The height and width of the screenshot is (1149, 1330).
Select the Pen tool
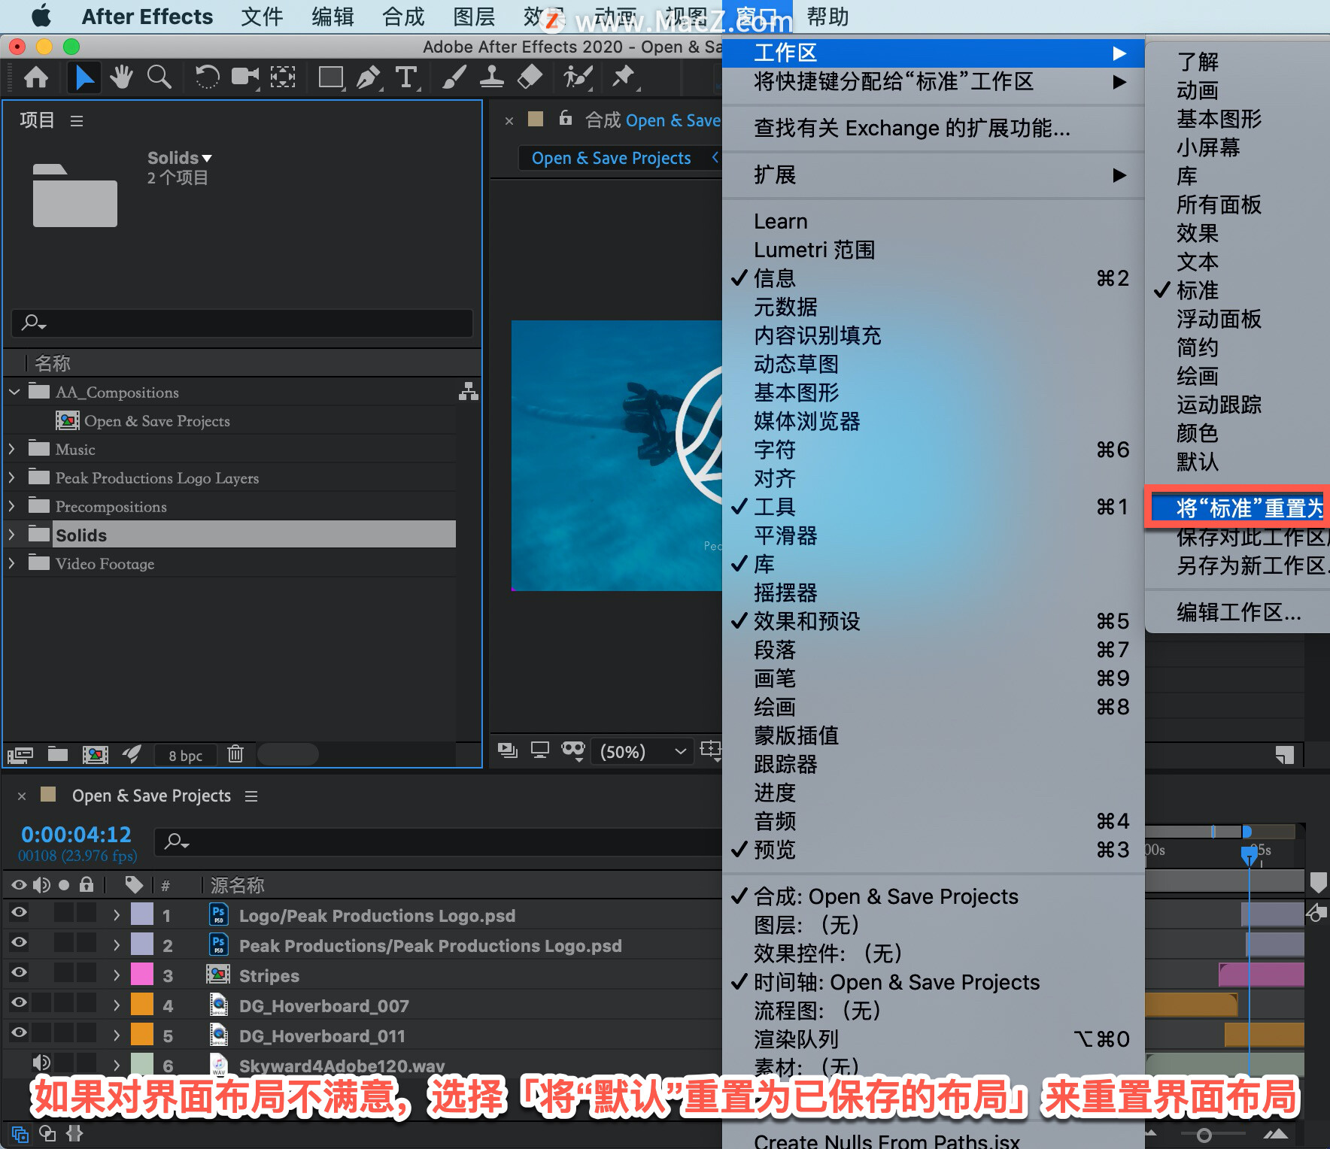368,77
